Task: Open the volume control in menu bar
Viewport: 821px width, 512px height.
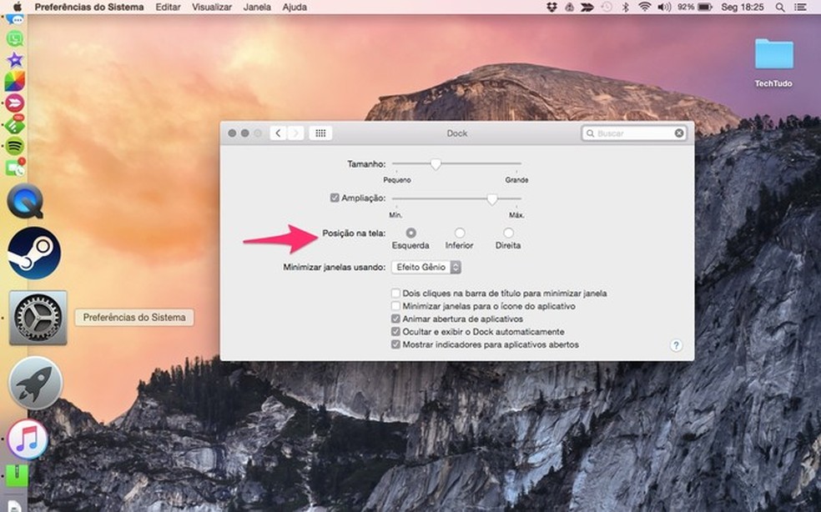Action: (x=664, y=7)
